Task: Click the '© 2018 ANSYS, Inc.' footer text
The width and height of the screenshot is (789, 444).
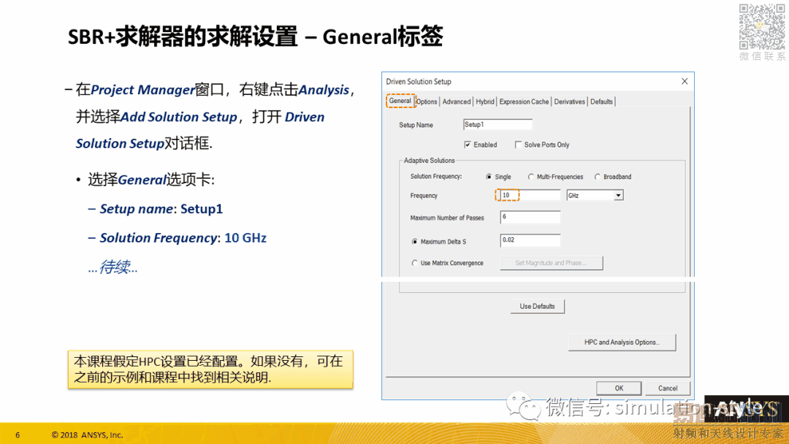Action: [87, 435]
